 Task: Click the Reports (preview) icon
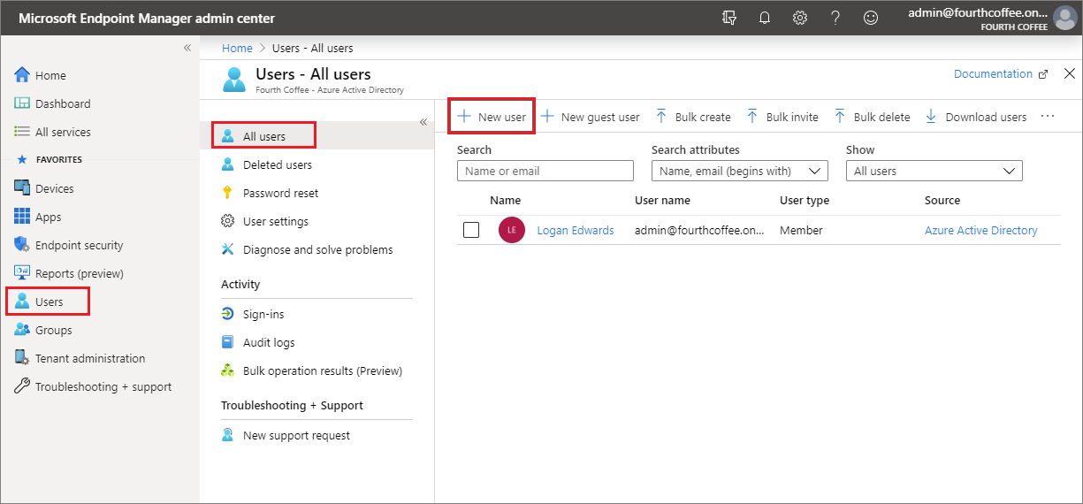tap(22, 273)
